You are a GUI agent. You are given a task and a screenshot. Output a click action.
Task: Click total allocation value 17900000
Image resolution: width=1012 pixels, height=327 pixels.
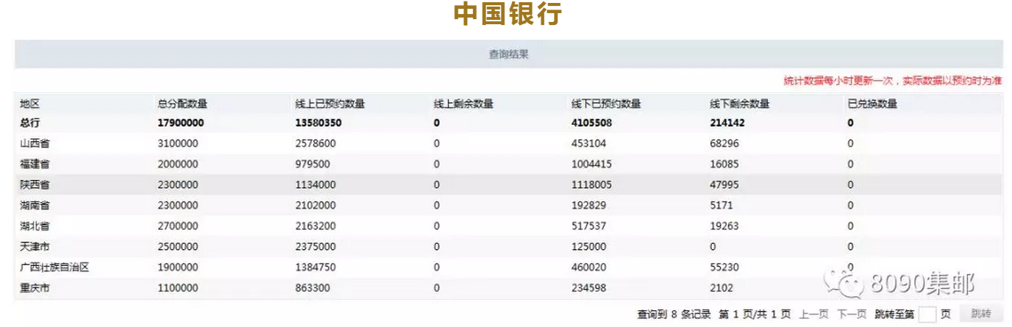coord(181,123)
